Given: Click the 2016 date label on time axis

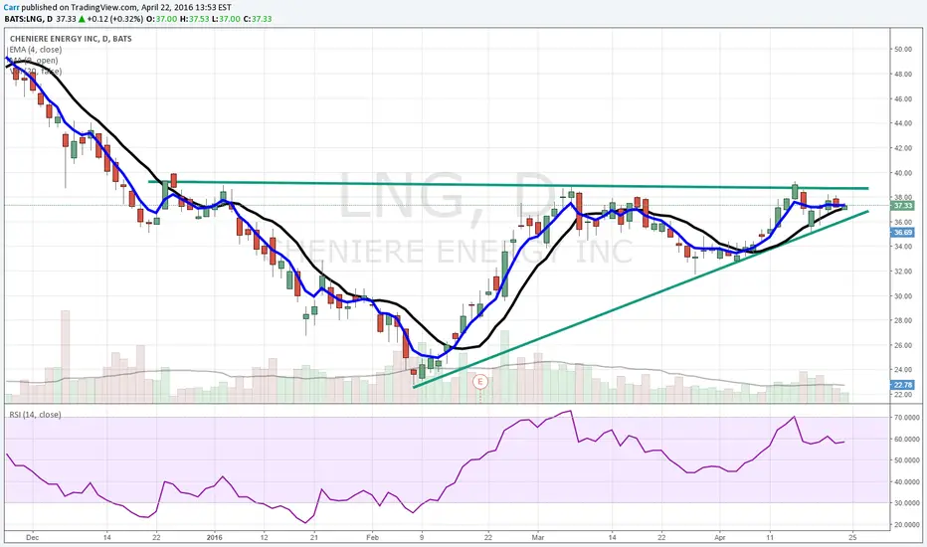Looking at the screenshot, I should click(x=215, y=537).
